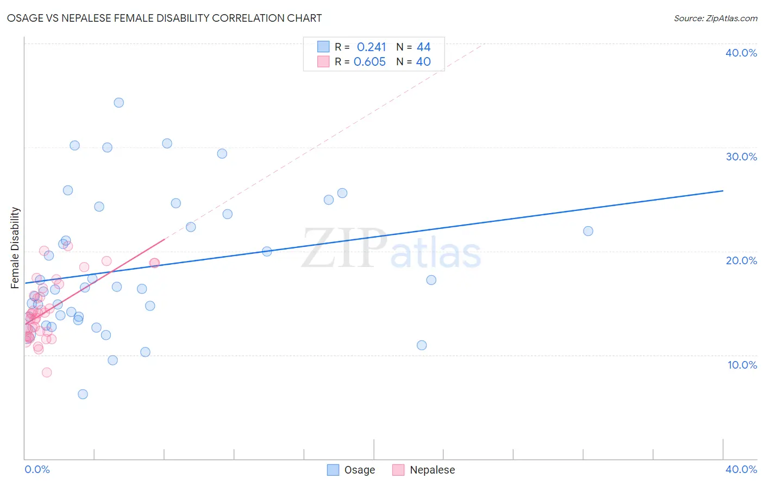764x485 pixels.
Task: Click the 0.0% x-axis label
Action: pyautogui.click(x=37, y=469)
